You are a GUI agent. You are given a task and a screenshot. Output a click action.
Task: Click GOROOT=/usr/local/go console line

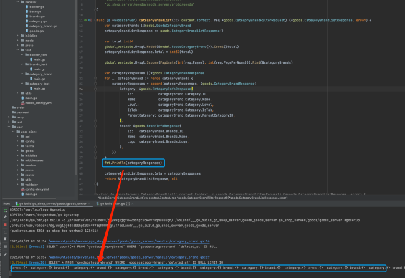pyautogui.click(x=38, y=209)
